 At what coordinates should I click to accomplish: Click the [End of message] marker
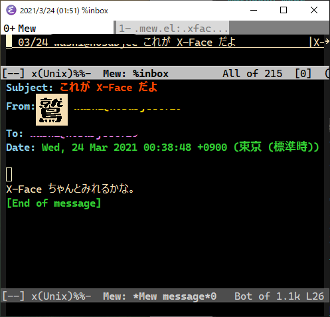click(x=54, y=203)
